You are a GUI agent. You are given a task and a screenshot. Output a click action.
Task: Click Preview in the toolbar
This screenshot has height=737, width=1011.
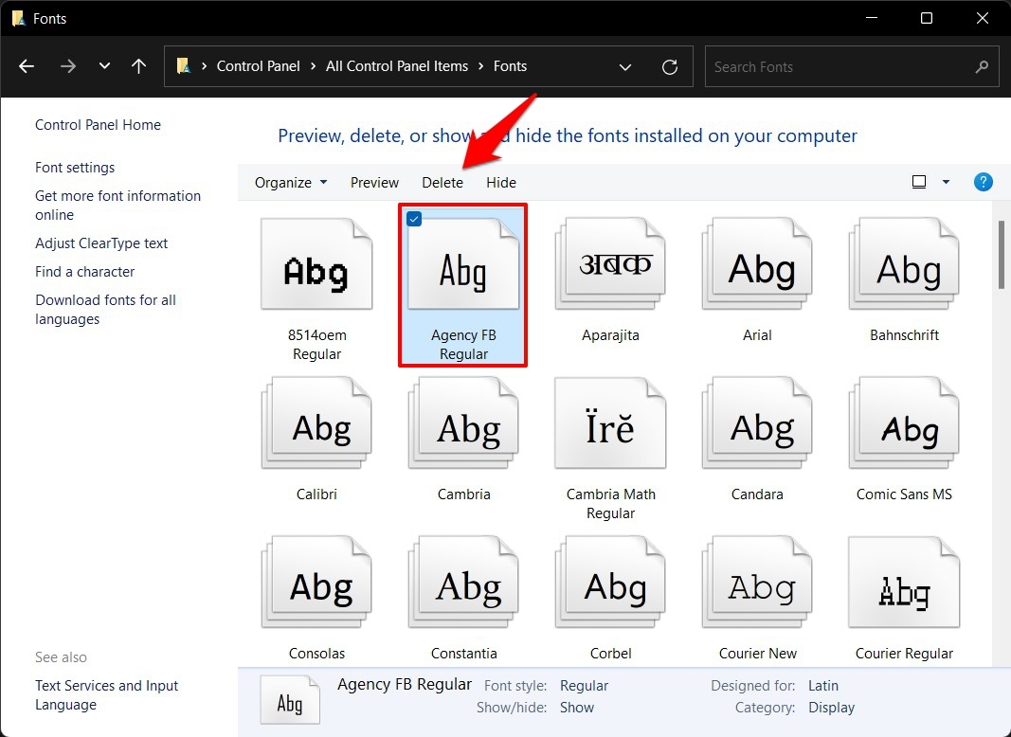tap(374, 183)
